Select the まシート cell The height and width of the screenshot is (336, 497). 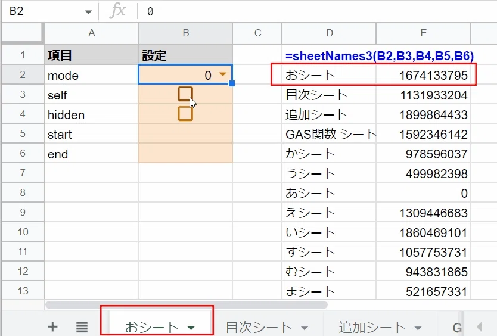(x=329, y=291)
